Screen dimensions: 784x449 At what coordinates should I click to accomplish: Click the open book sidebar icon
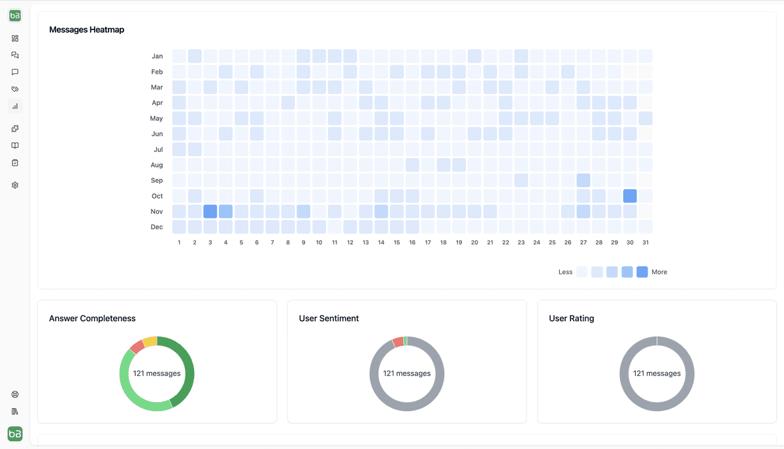click(x=15, y=146)
